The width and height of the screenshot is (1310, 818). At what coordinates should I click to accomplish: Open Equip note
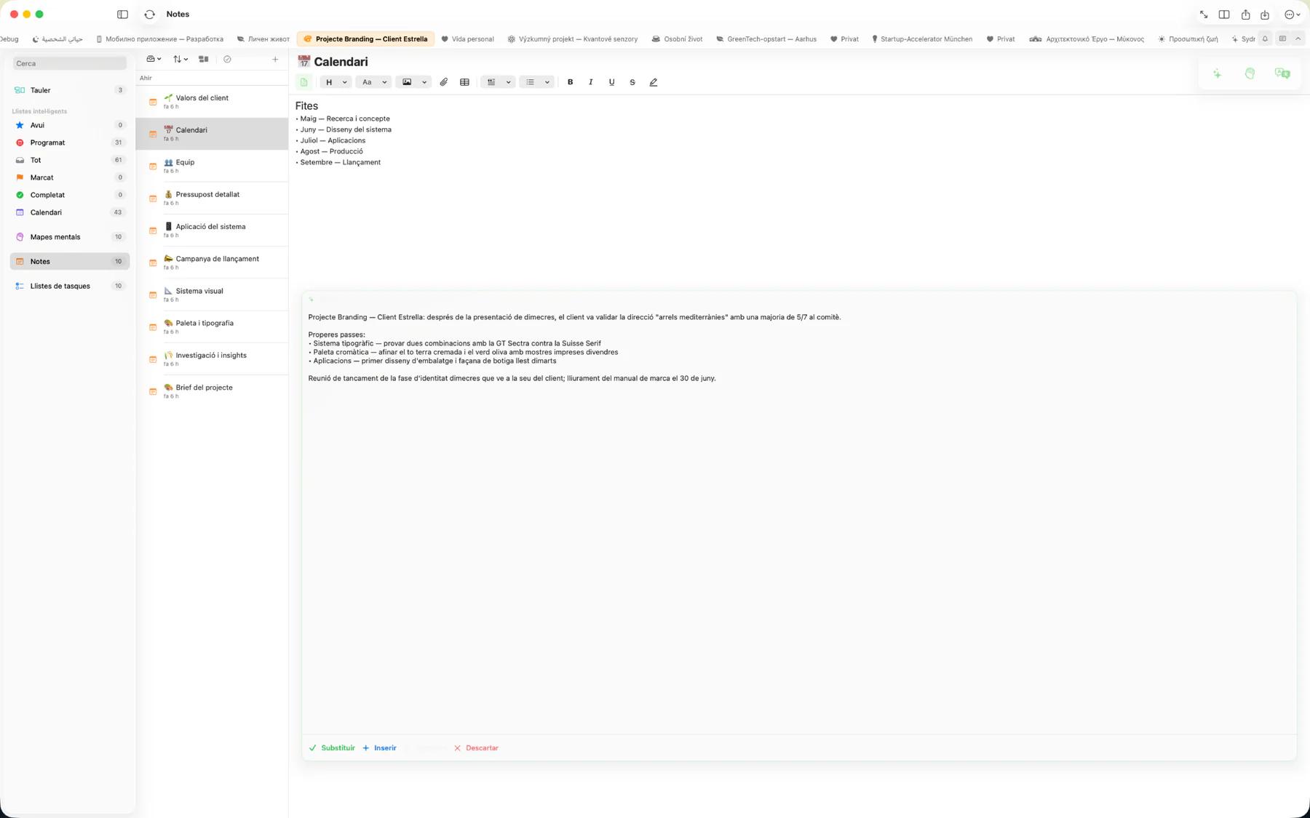[x=213, y=166]
